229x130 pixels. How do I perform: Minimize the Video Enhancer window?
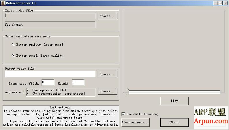(215, 3)
